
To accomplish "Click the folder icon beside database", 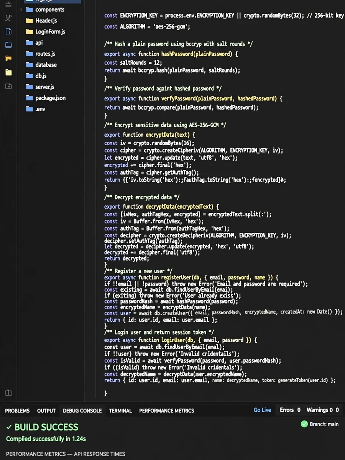I will click(30, 65).
